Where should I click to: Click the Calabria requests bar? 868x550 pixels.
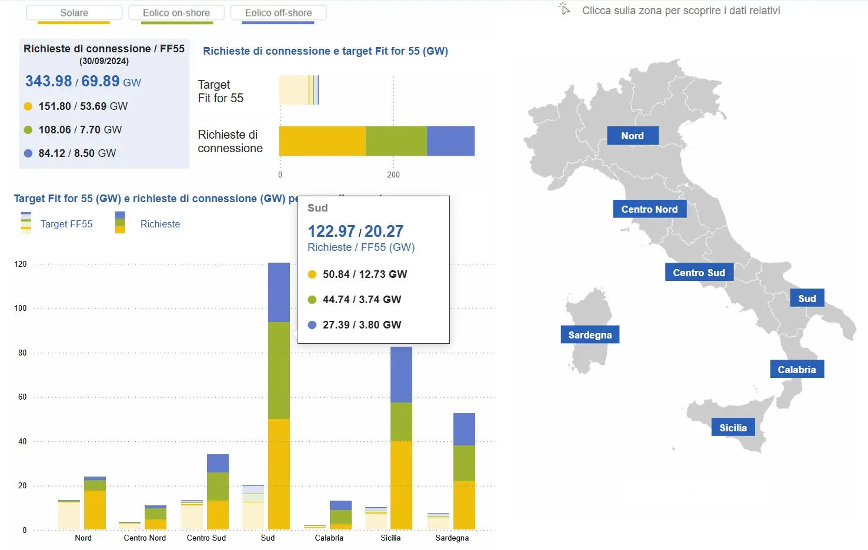pos(340,515)
